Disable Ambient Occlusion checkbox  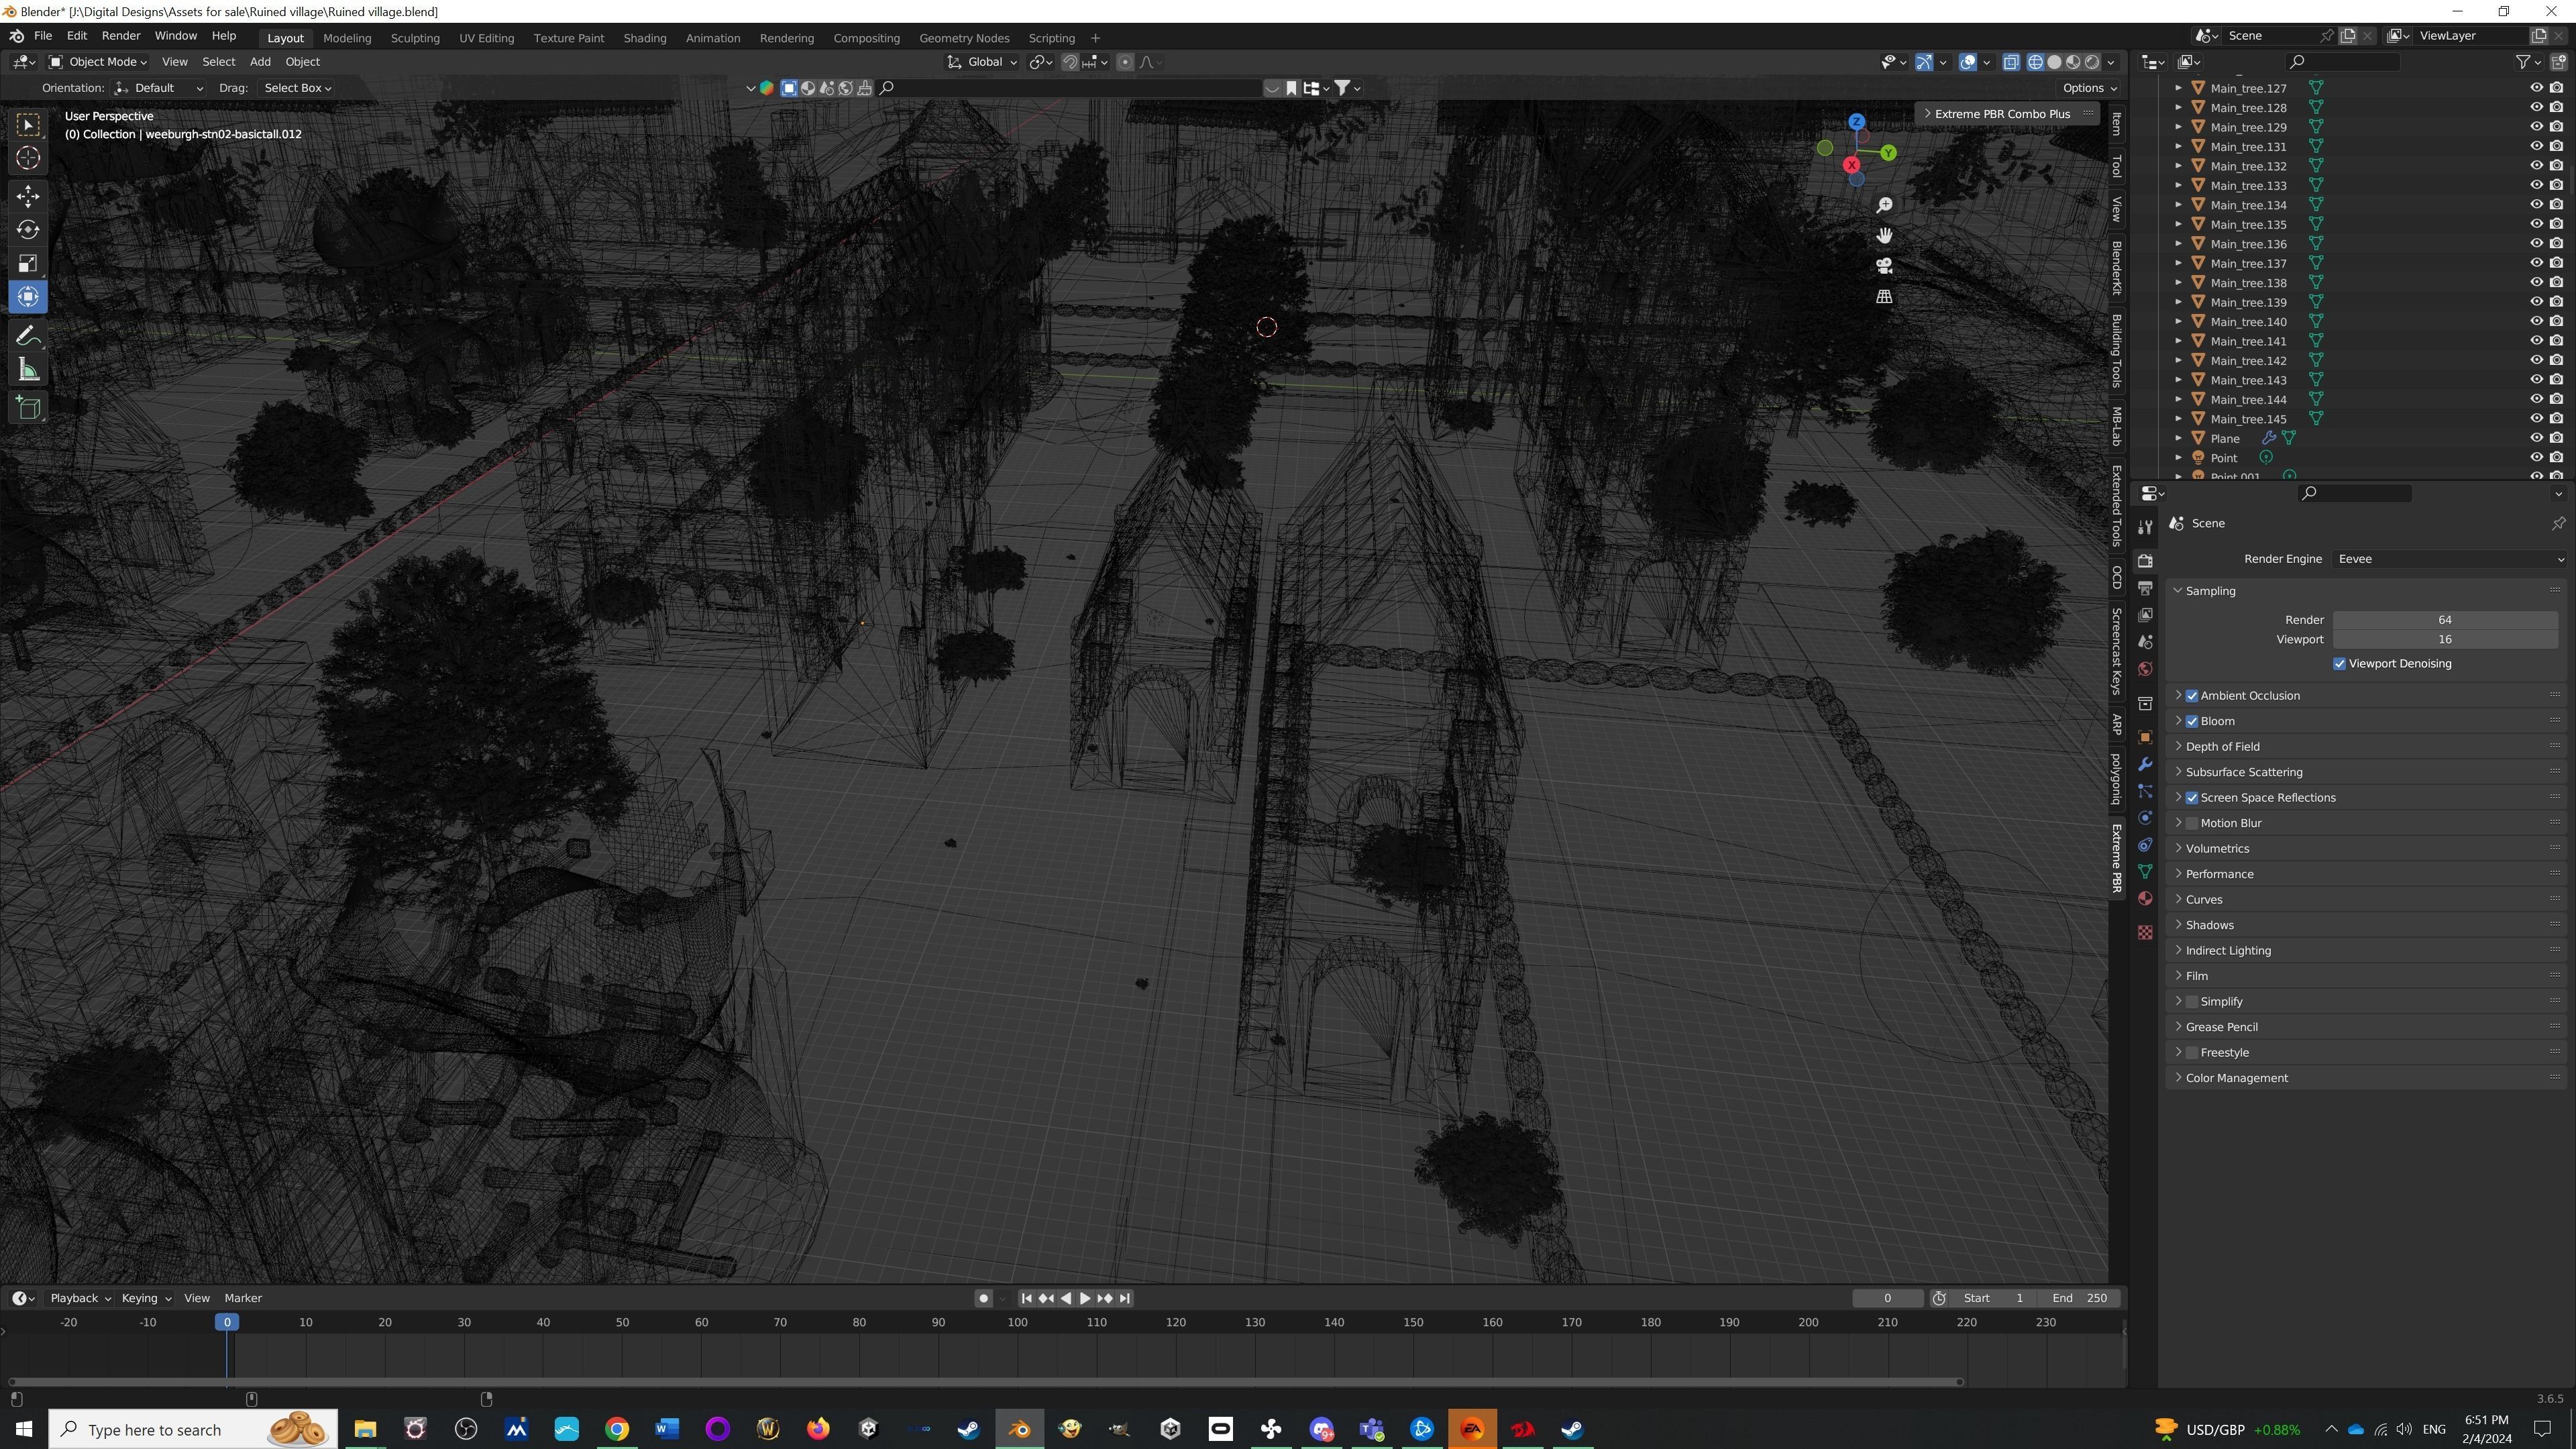pos(2192,696)
